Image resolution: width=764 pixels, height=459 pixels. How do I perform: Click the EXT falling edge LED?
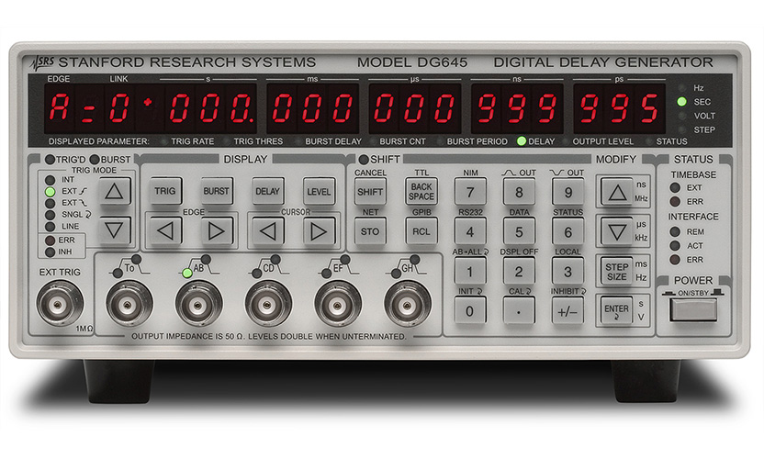(x=51, y=203)
